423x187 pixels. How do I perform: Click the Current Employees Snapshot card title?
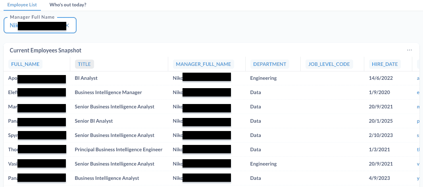click(45, 50)
